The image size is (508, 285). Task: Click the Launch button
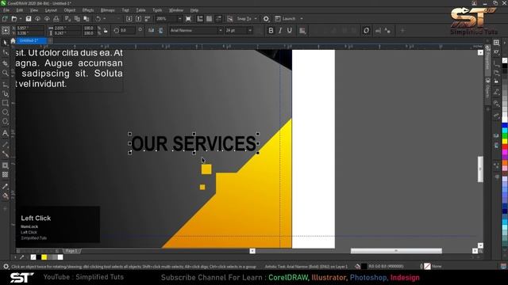click(x=285, y=19)
